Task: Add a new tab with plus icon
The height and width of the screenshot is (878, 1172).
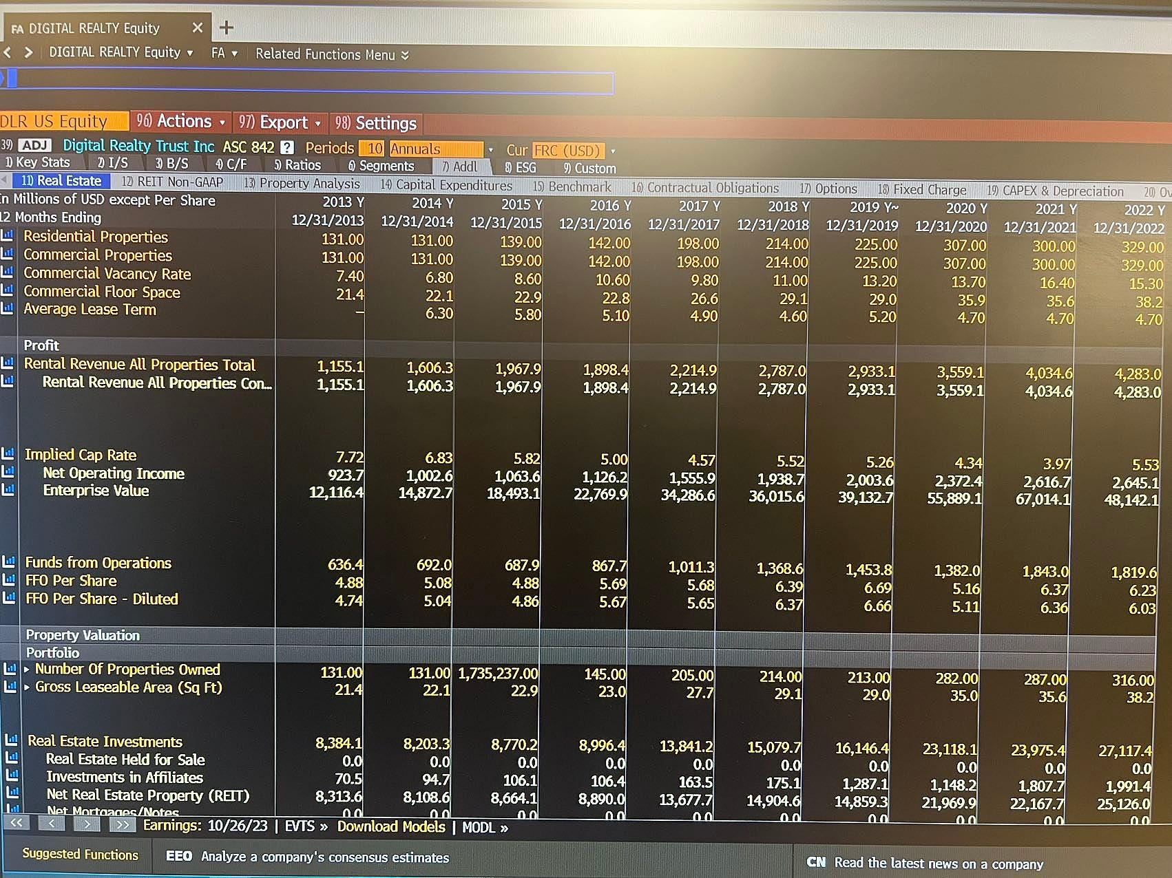Action: click(226, 28)
